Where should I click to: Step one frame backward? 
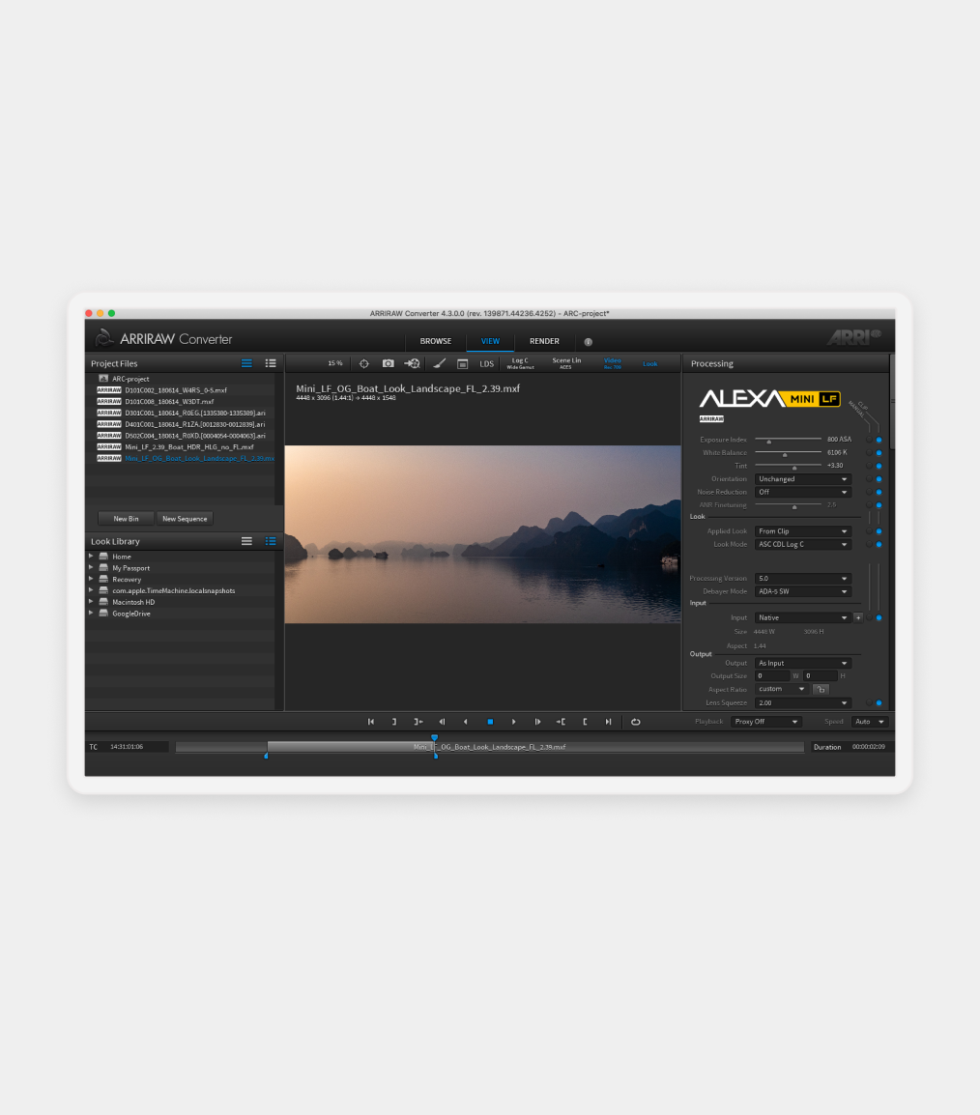442,722
